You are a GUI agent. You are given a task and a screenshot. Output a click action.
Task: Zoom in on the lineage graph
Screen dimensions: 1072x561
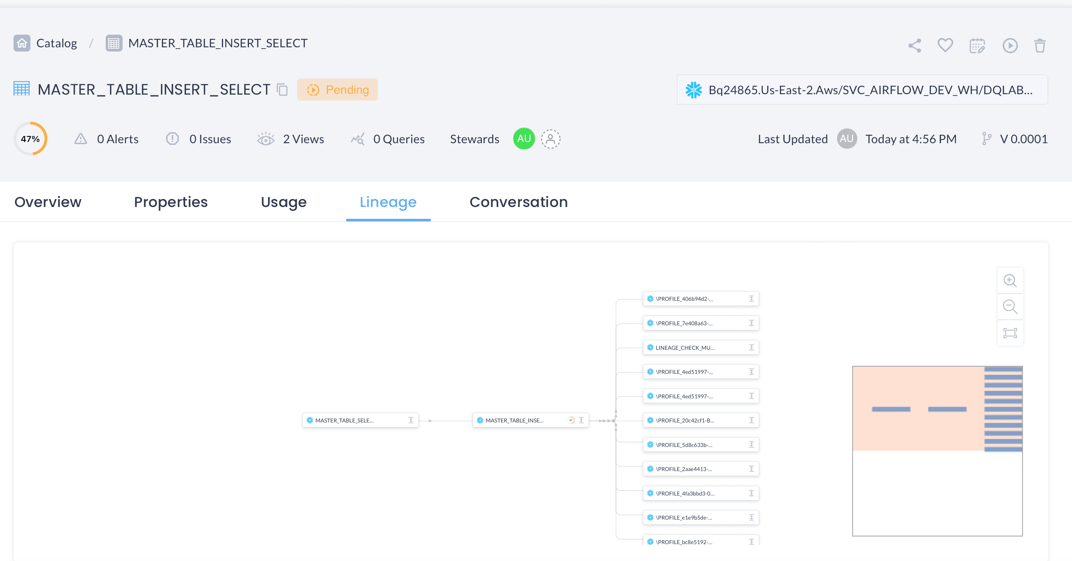pos(1010,280)
